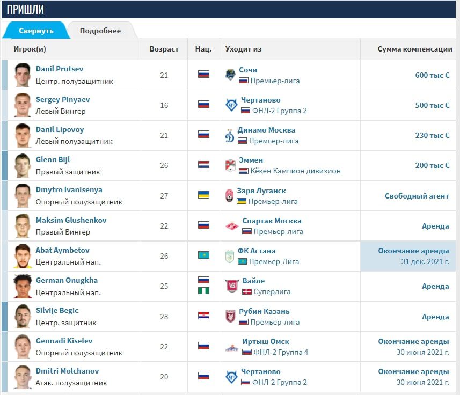This screenshot has height=395, width=460.
Task: Click the 600 тыс € transfer fee
Action: [x=432, y=75]
